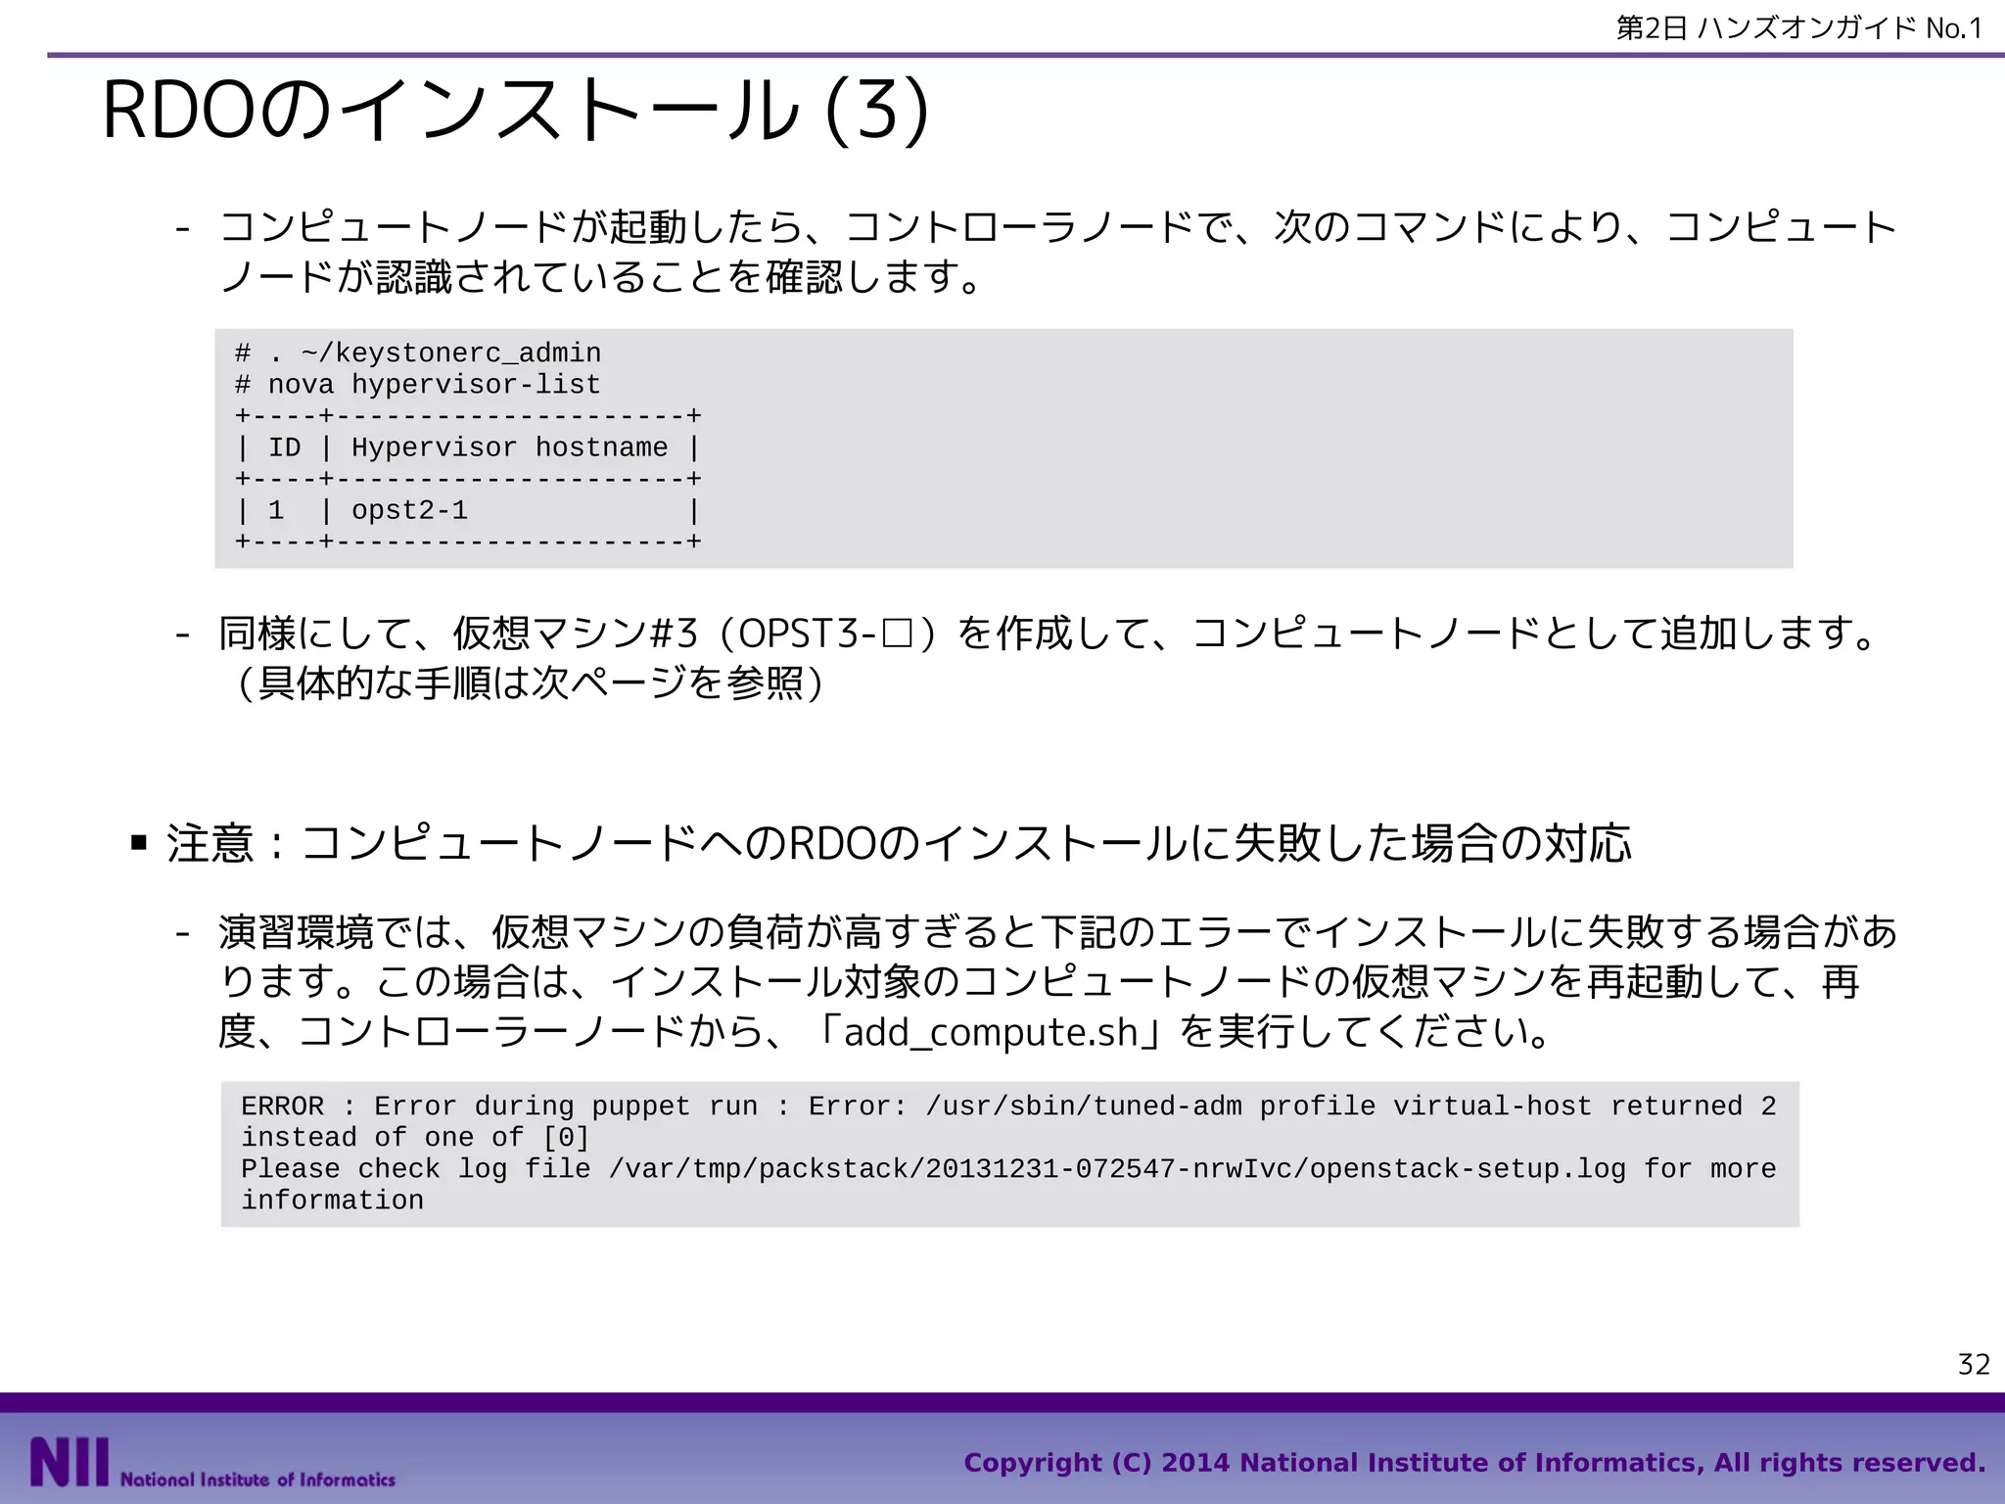Click the text 'OPST3-□' in the second bullet
Image resolution: width=2005 pixels, height=1504 pixels.
(x=825, y=634)
